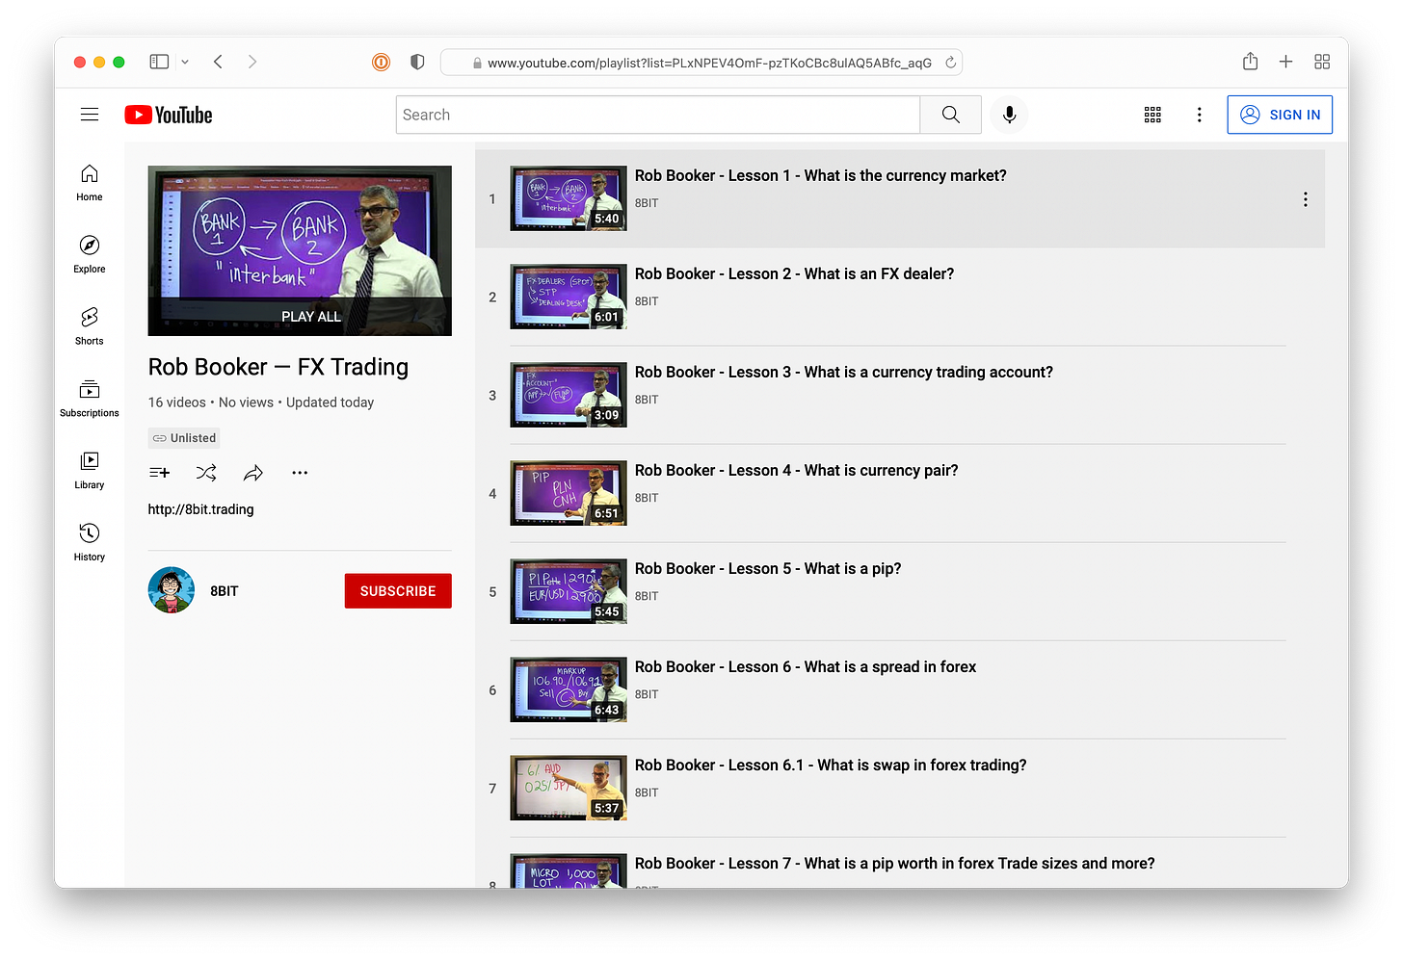Screen dimensions: 1403x960
Task: Open YouTube settings three-dot menu
Action: pos(1199,115)
